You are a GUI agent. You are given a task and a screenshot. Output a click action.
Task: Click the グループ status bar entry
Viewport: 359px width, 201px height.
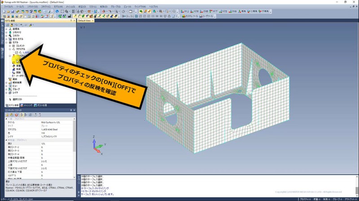tap(337, 199)
